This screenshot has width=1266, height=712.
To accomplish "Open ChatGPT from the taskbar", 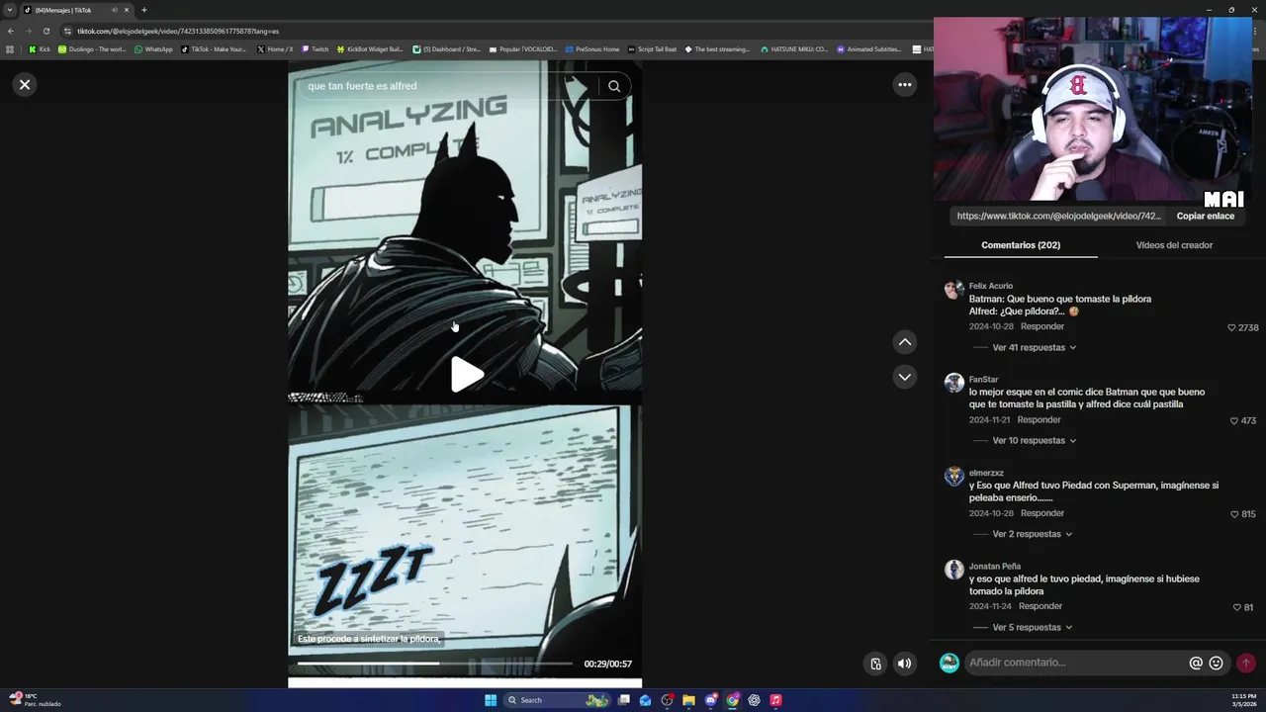I will 754,700.
